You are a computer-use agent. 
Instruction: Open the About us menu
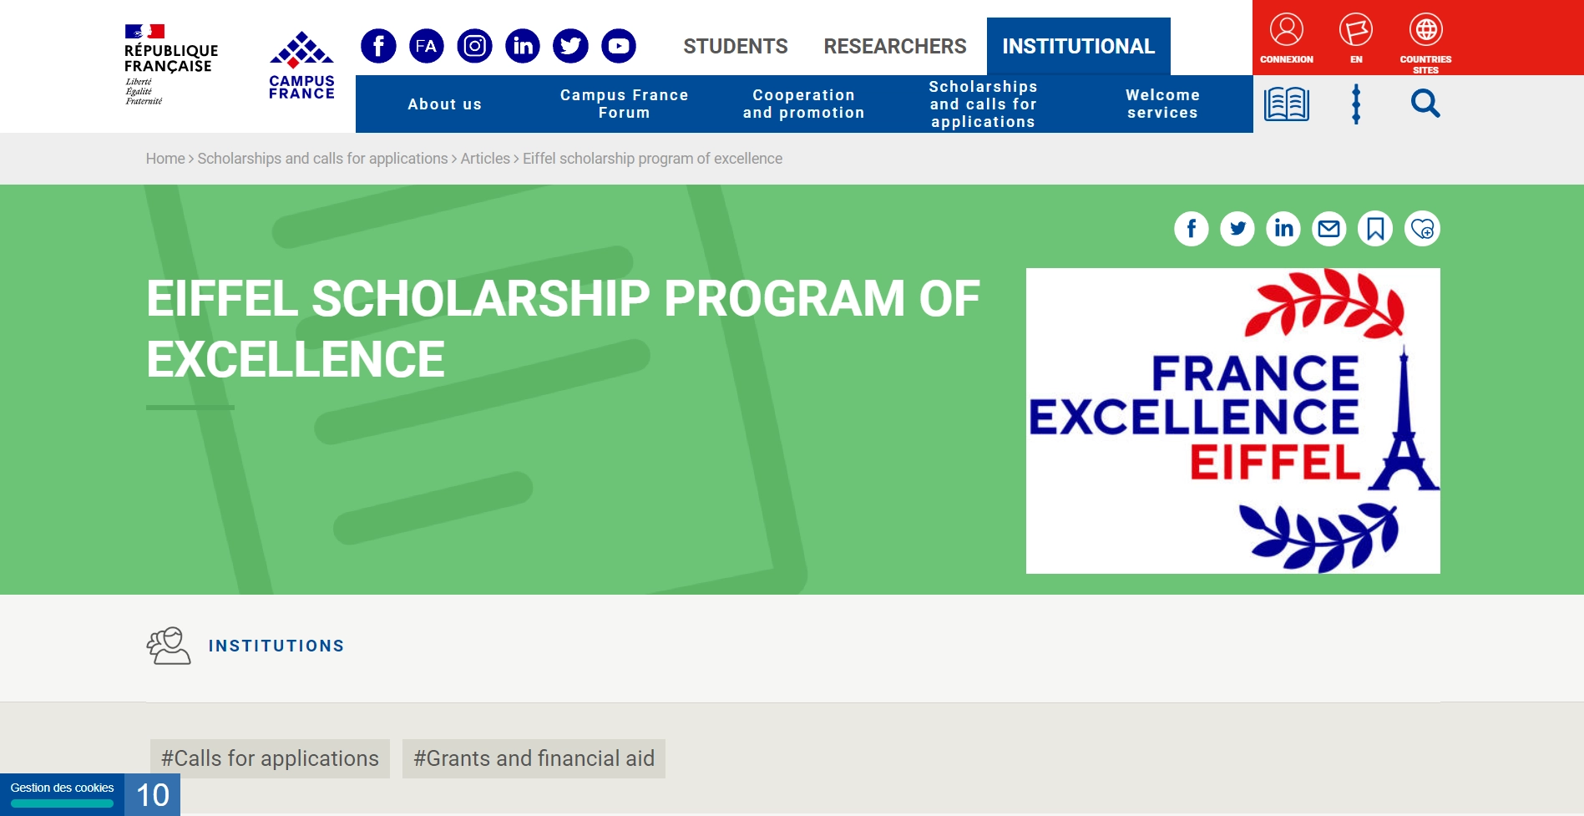[444, 104]
